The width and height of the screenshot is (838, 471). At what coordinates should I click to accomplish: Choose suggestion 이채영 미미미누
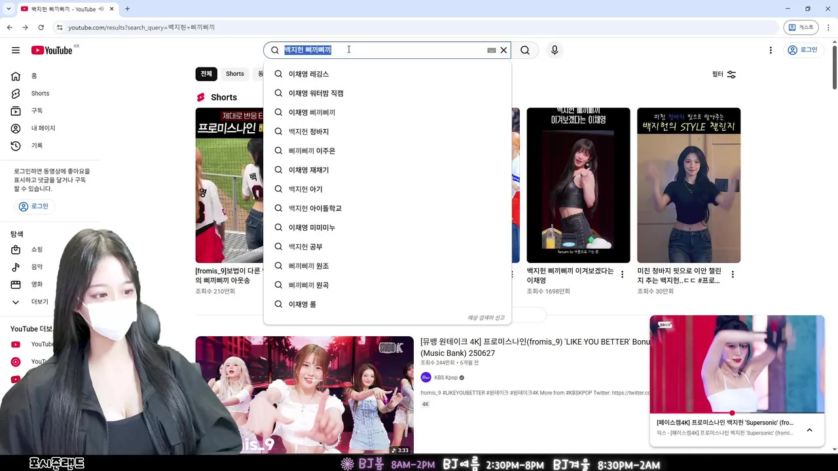[x=388, y=228]
